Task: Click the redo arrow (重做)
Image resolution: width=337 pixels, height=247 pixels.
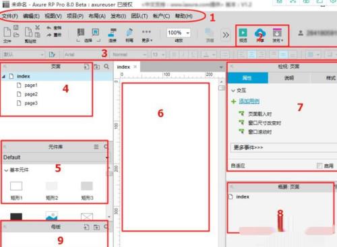Action: coord(49,35)
